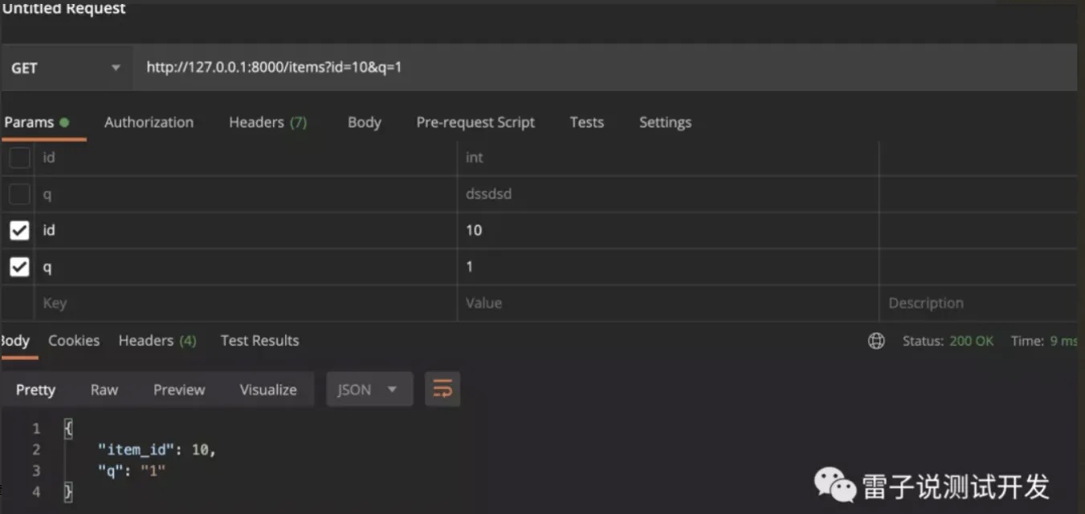Click the request URL field
Screen dimensions: 1085x514
pos(605,68)
